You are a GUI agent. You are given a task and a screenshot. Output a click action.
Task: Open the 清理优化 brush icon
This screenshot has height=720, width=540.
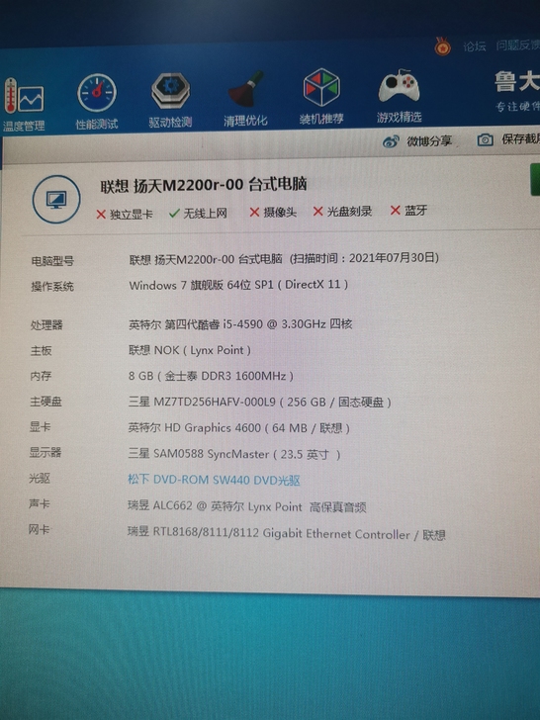245,89
